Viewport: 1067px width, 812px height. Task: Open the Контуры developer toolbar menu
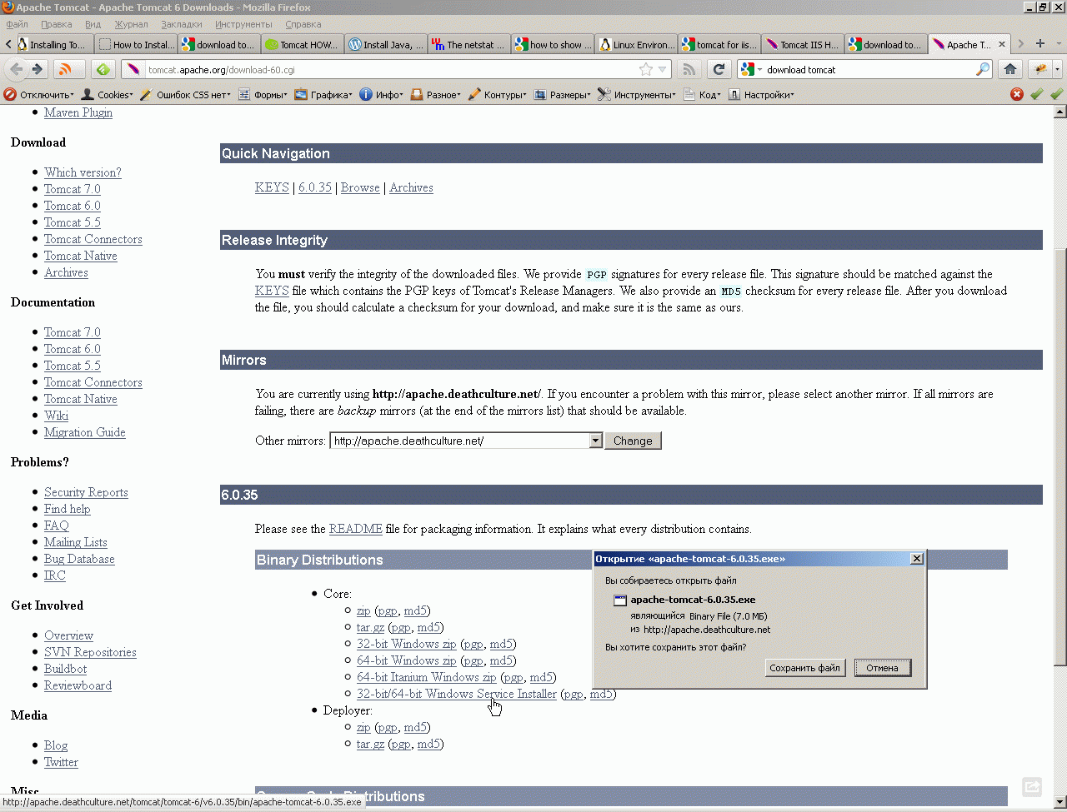[x=497, y=95]
